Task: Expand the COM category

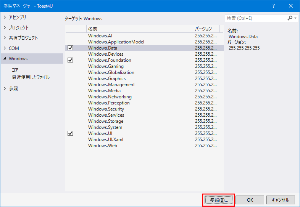Action: (5, 48)
